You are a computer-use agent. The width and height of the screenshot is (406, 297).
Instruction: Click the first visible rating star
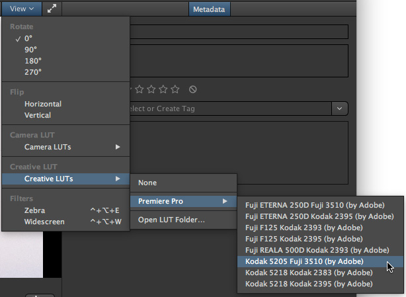(x=140, y=89)
